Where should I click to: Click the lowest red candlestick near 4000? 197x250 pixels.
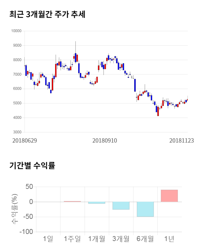158,111
